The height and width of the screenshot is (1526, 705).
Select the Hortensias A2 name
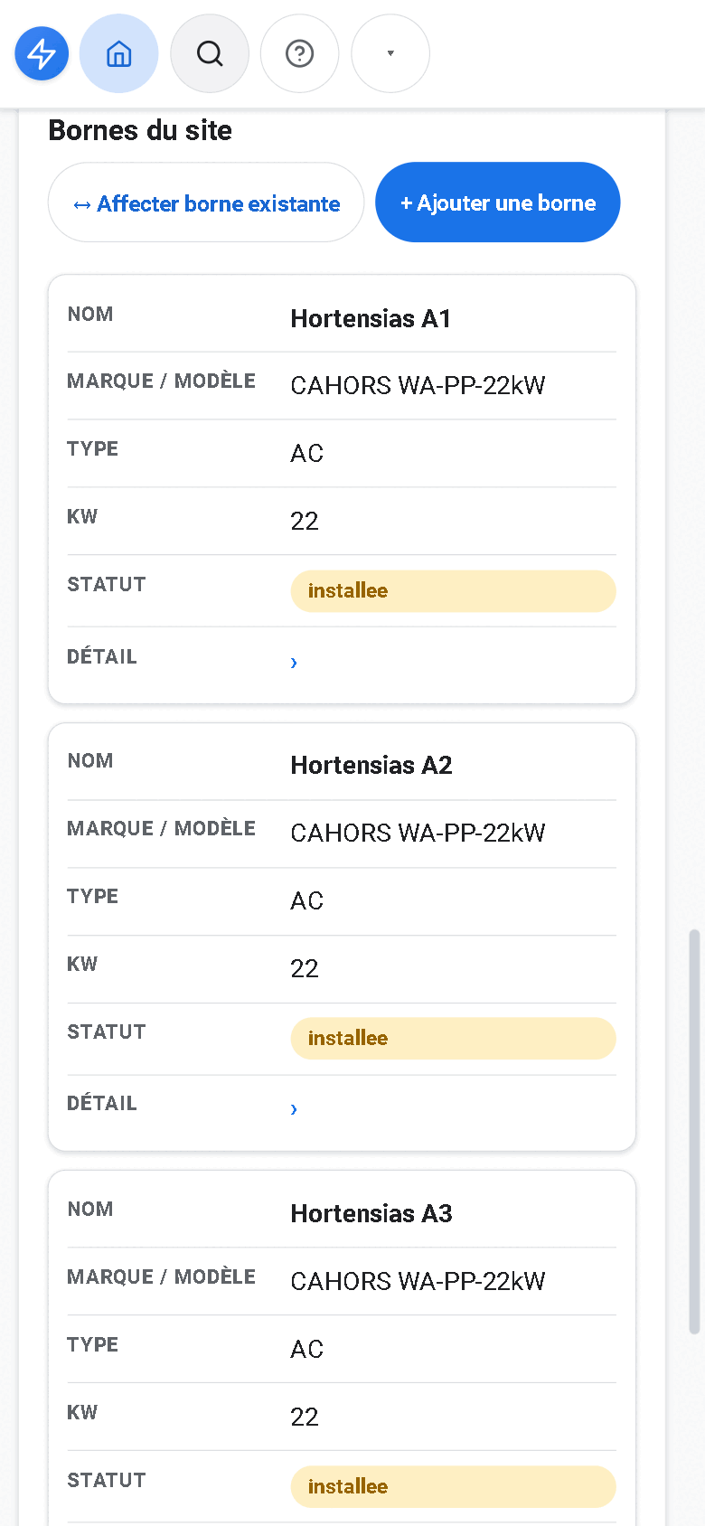tap(371, 765)
